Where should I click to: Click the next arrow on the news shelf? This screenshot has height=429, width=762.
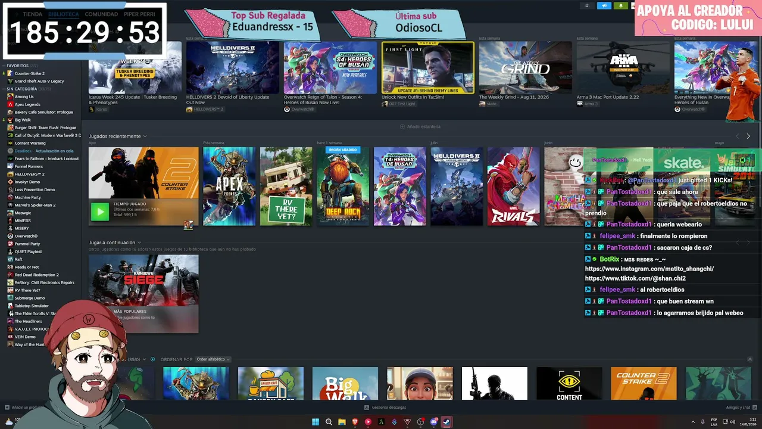(x=748, y=136)
